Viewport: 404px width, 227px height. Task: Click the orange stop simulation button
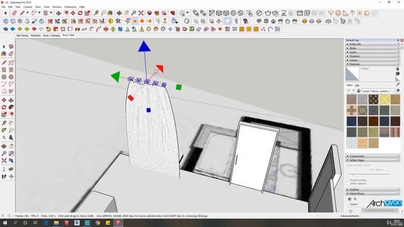(x=142, y=21)
